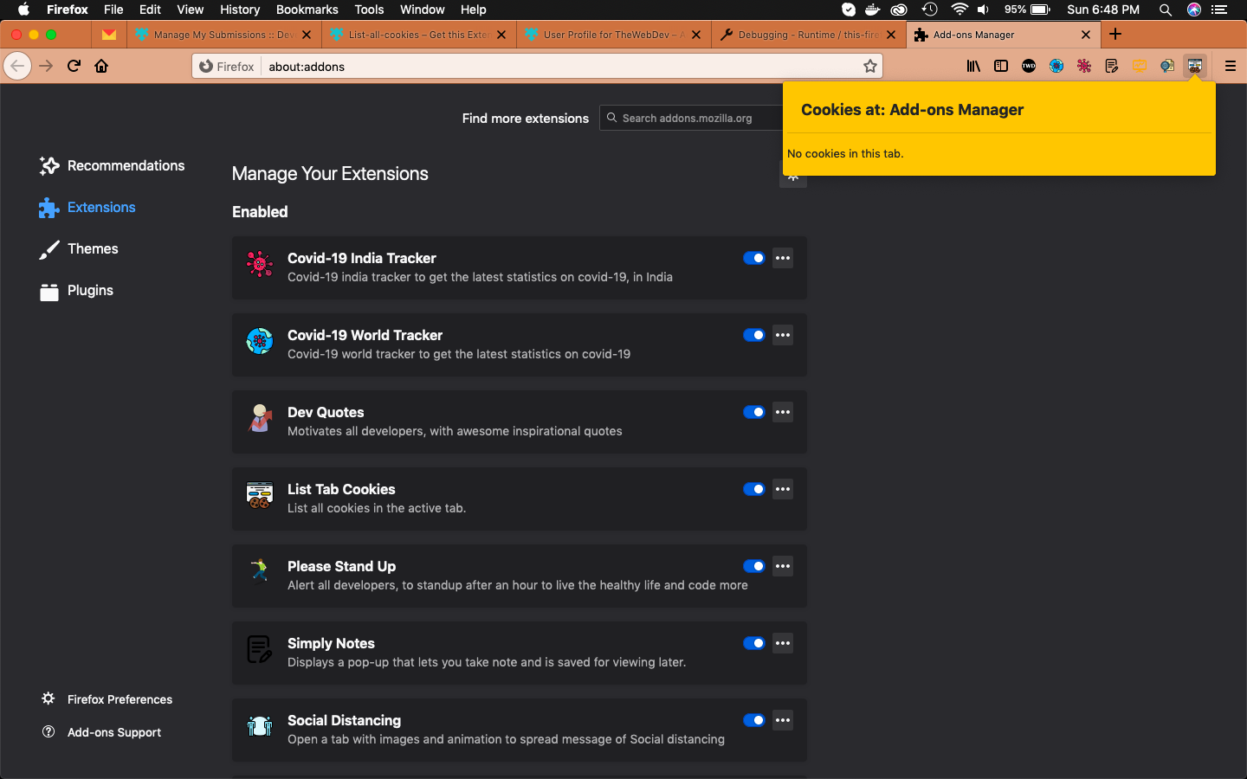Switch to User Profile for TheWebDev tab
This screenshot has width=1247, height=779.
[x=612, y=35]
